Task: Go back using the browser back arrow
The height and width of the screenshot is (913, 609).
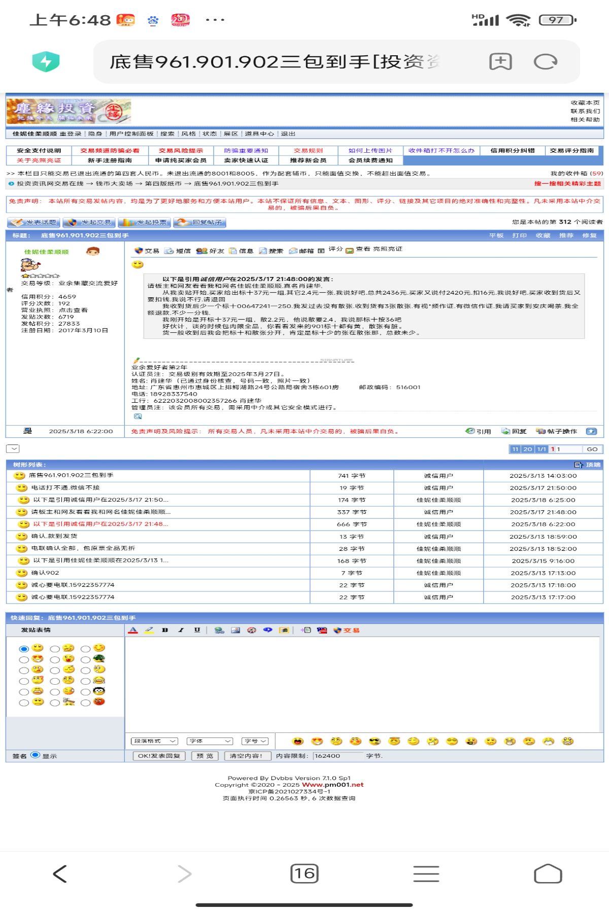Action: coord(60,873)
